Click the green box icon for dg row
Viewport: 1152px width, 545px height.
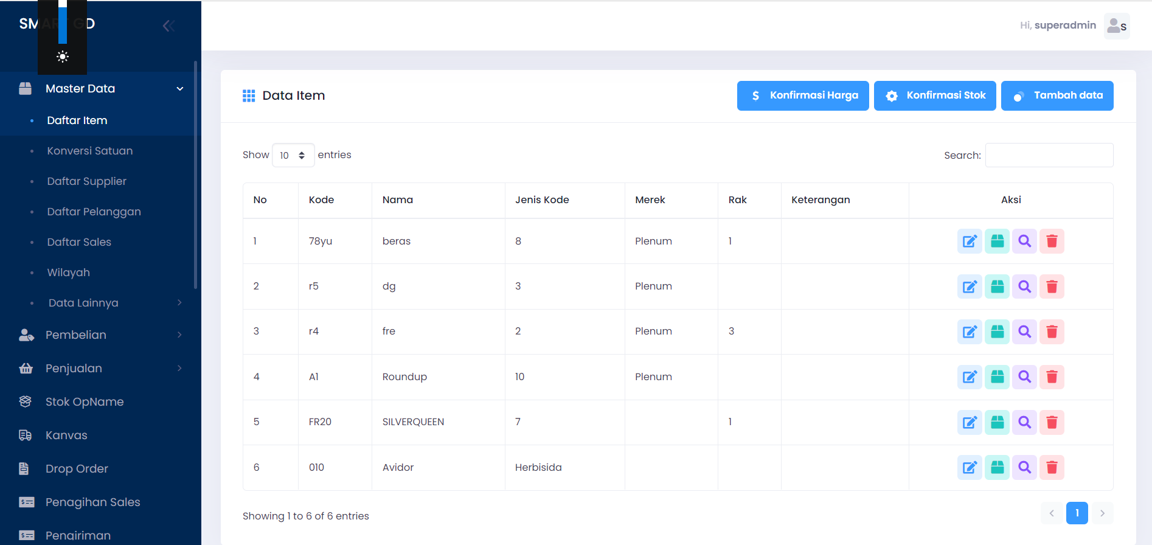point(997,286)
